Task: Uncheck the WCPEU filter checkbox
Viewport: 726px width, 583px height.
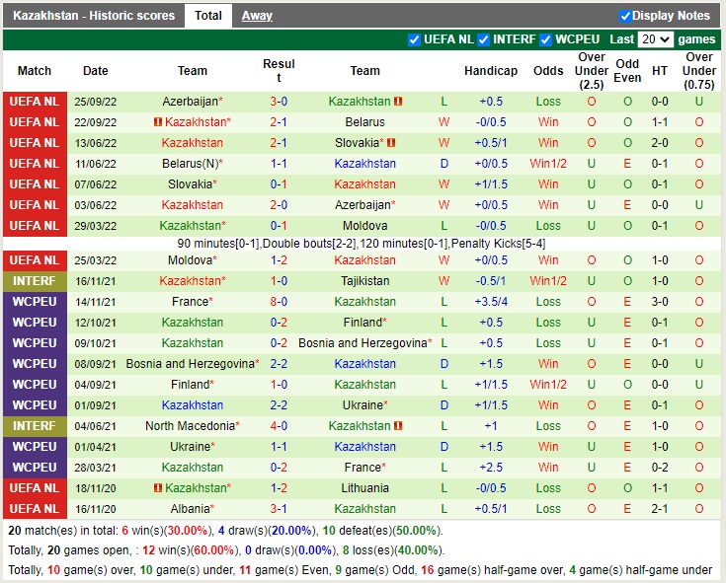Action: [546, 39]
